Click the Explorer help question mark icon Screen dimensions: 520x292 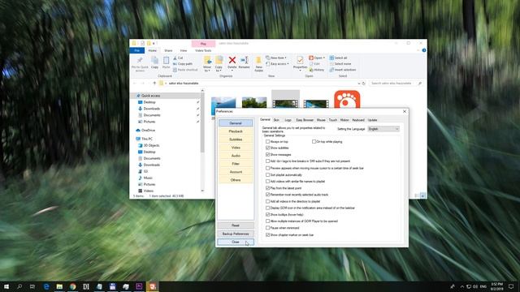pyautogui.click(x=424, y=50)
